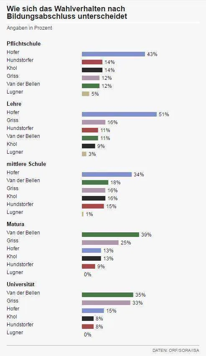Click the Hofer 15% bar under Universität

pos(93,310)
